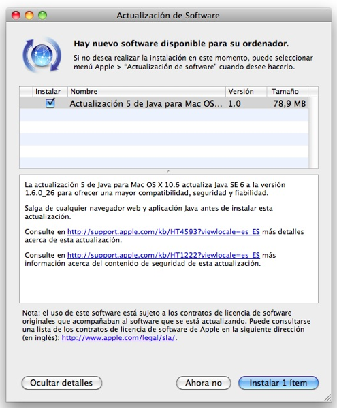Image resolution: width=337 pixels, height=408 pixels.
Task: Open the apple.com/legal/sla link
Action: (x=118, y=338)
